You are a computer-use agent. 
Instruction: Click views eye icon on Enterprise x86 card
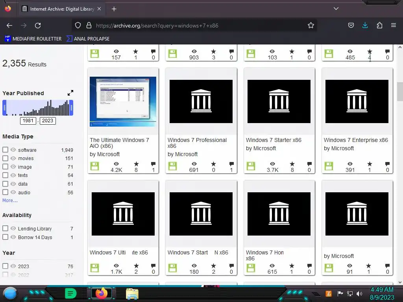coord(350,164)
